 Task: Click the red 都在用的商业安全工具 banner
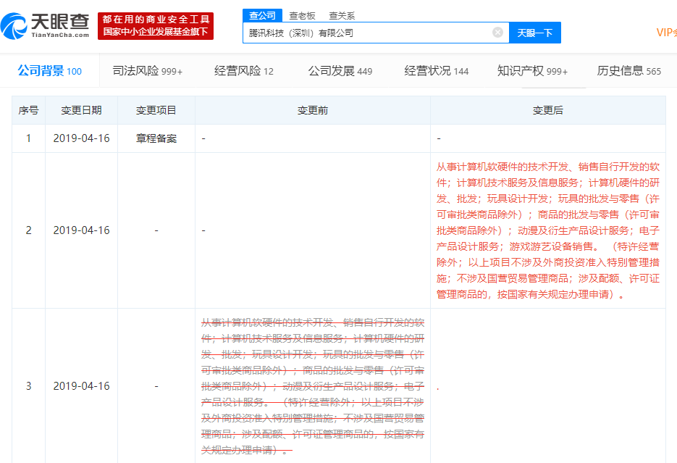pyautogui.click(x=156, y=26)
